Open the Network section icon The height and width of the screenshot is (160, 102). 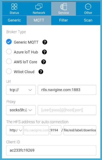tap(39, 7)
